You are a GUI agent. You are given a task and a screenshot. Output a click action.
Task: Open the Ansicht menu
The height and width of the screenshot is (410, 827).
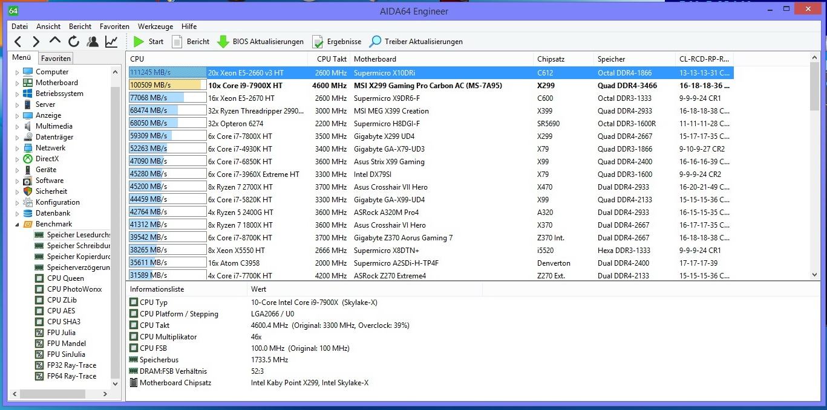[48, 27]
